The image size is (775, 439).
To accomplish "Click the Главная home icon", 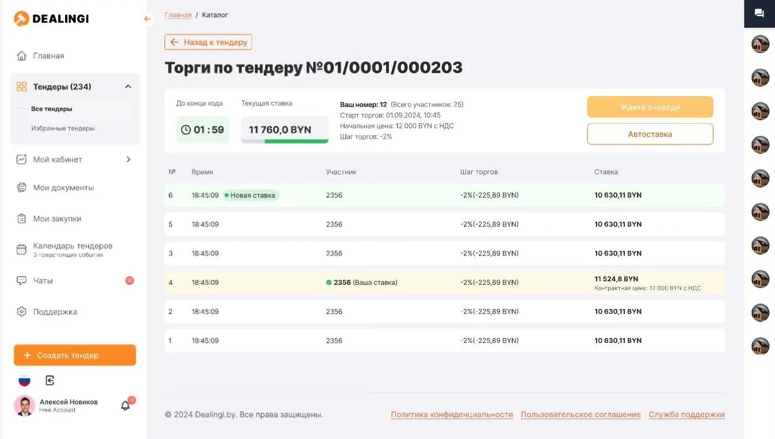I will [21, 56].
